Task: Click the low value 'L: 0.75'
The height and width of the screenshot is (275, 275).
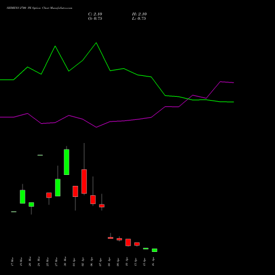Action: pyautogui.click(x=139, y=19)
